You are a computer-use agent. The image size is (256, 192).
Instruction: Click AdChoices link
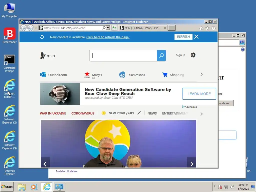click(189, 107)
